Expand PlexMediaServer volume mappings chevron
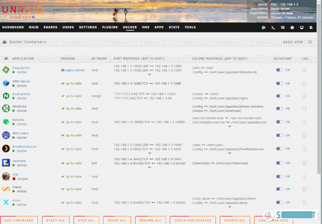 230,153
